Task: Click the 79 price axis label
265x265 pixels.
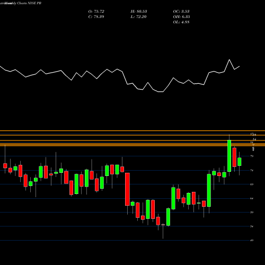Action: tap(252, 156)
